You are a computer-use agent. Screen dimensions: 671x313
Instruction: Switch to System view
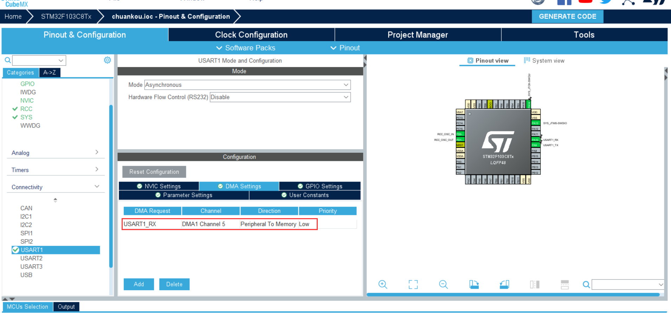544,60
